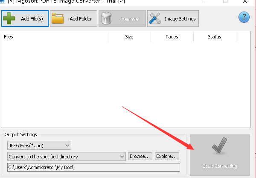Click the green plus Add File(s) button
This screenshot has height=178, width=256.
coord(25,19)
